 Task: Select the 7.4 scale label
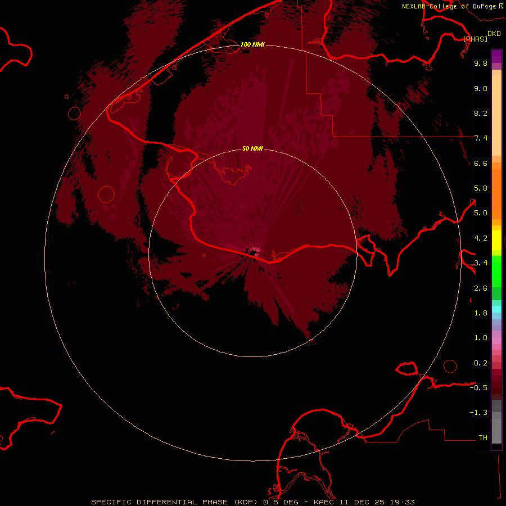coord(481,138)
